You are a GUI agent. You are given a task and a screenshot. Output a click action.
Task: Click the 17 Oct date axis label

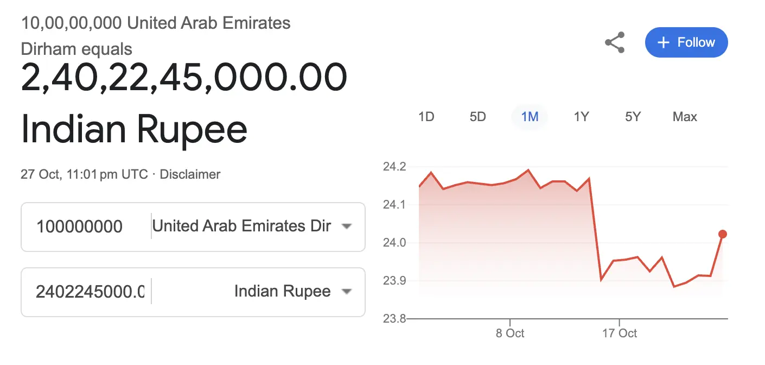coord(620,333)
